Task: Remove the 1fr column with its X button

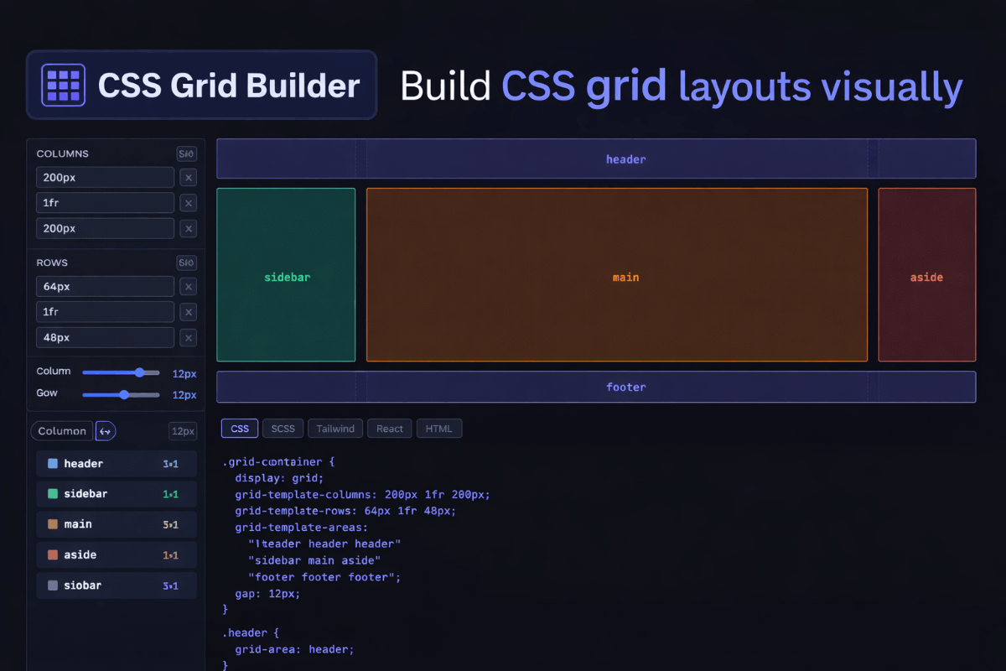Action: (189, 203)
